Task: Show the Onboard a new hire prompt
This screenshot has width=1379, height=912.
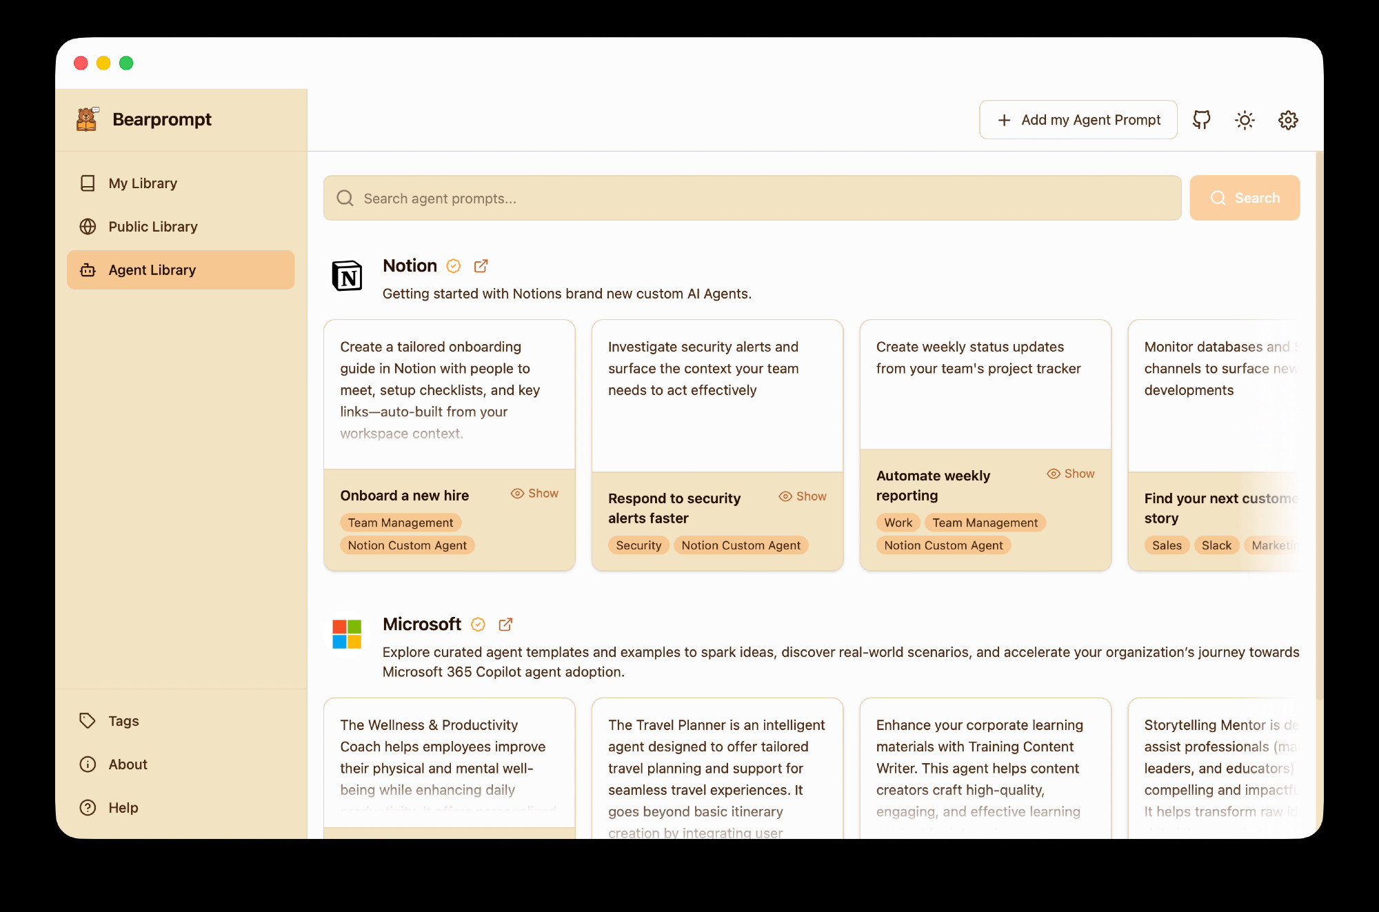Action: 534,494
